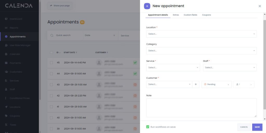
Task: Close the New appointment panel
Action: tap(260, 6)
